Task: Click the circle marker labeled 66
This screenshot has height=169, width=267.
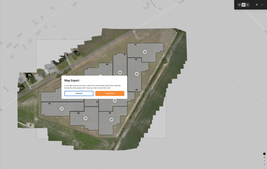Action: click(x=137, y=74)
